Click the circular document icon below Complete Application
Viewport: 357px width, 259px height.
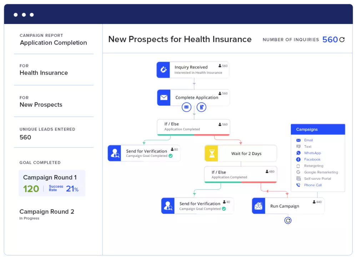click(202, 107)
